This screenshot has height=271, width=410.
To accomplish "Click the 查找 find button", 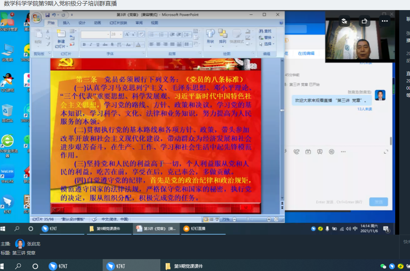I will (265, 31).
